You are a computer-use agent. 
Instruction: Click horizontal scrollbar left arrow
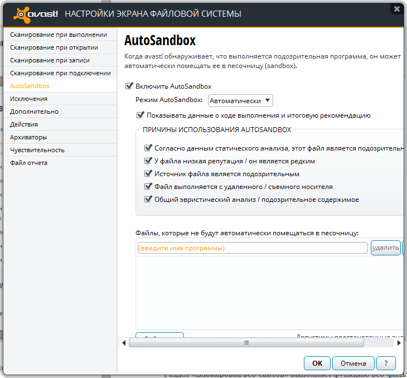pos(124,343)
